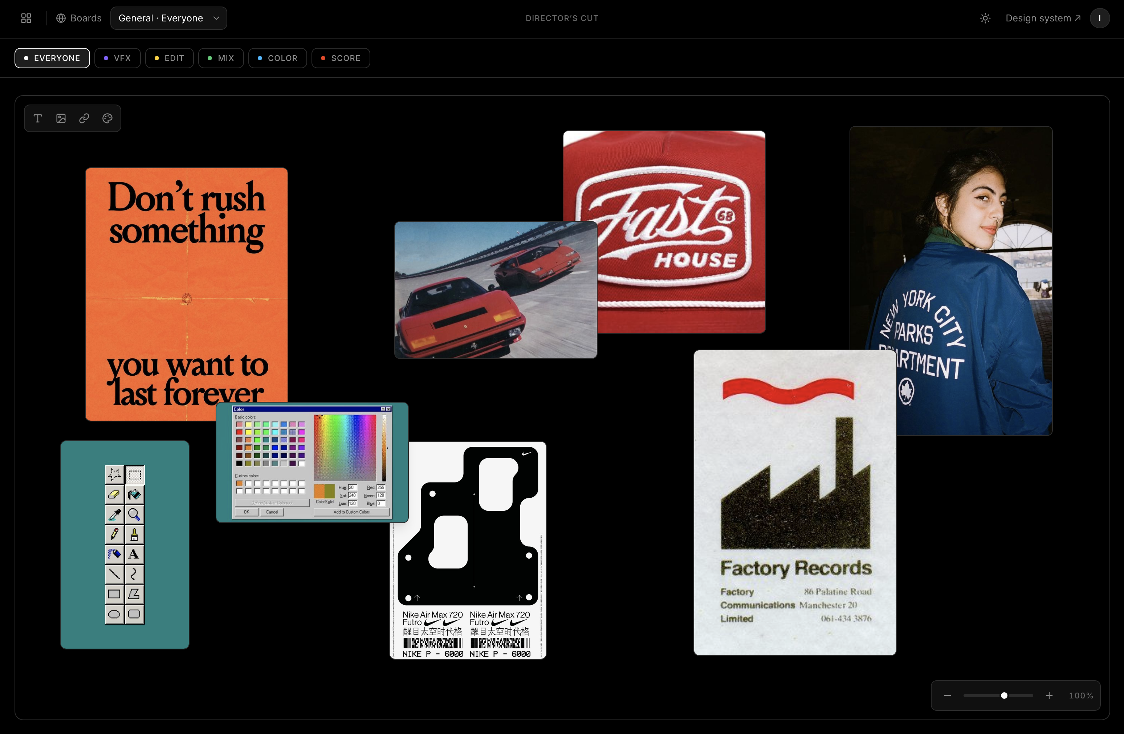Click the globe icon beside Boards
The width and height of the screenshot is (1124, 734).
(61, 18)
